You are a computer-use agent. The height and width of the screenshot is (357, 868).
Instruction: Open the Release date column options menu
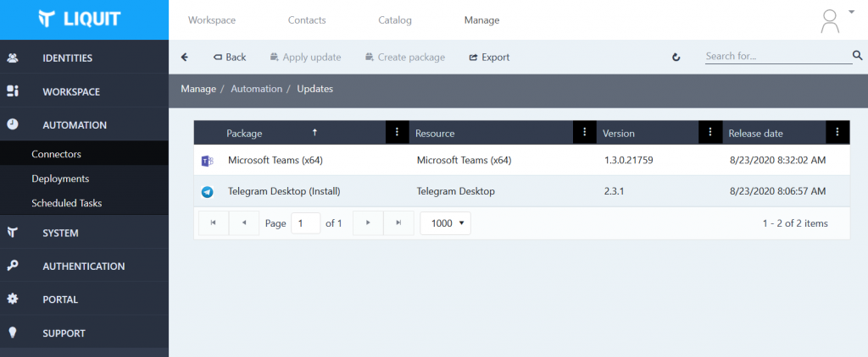[837, 132]
